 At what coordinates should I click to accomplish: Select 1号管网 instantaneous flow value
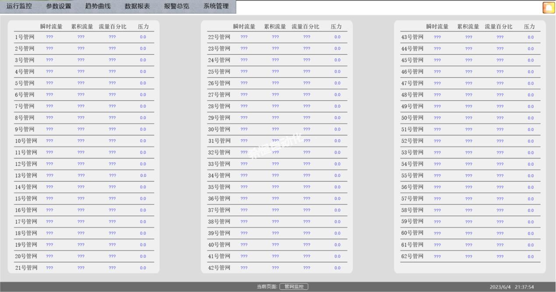(49, 37)
